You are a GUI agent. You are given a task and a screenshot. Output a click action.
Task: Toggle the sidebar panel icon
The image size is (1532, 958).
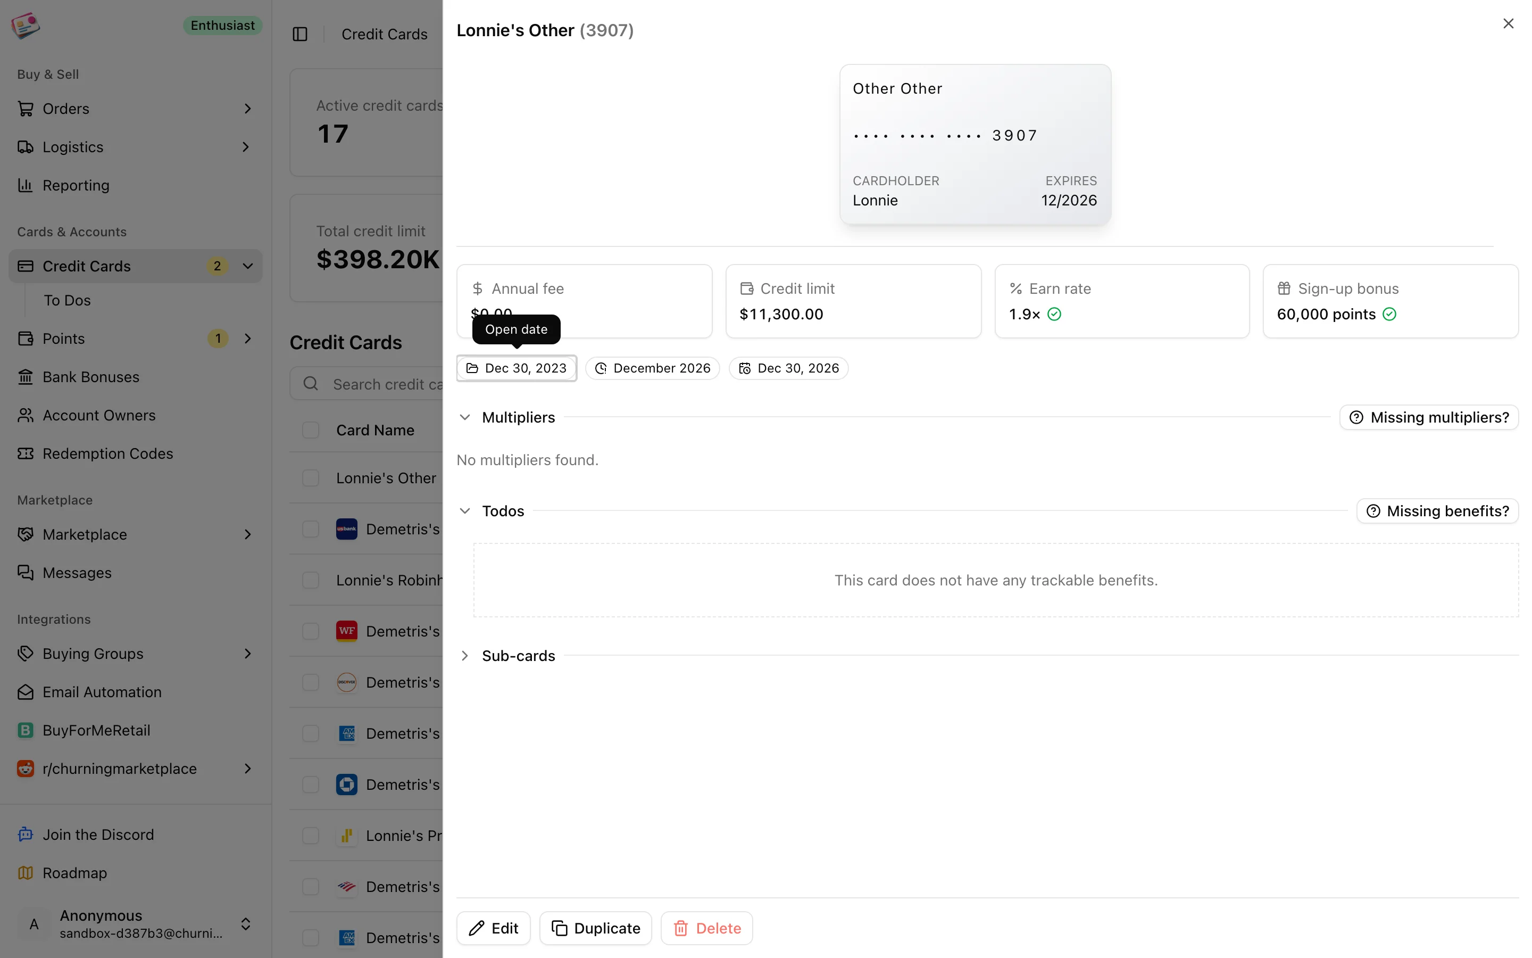pos(300,34)
